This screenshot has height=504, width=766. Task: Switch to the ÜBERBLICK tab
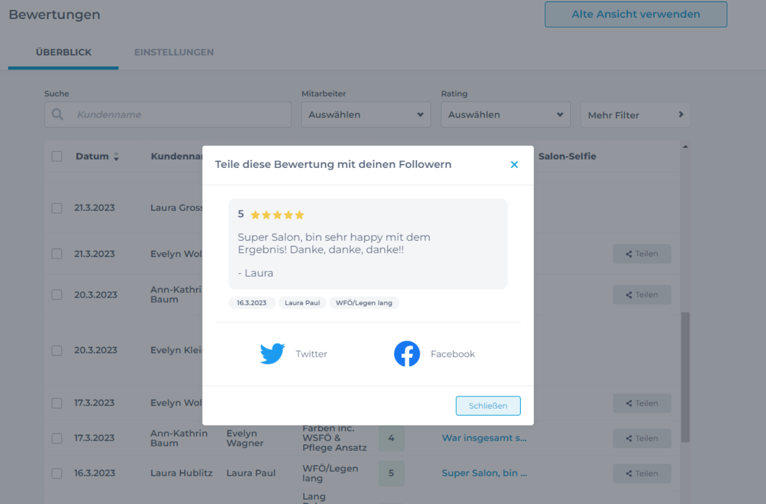63,52
